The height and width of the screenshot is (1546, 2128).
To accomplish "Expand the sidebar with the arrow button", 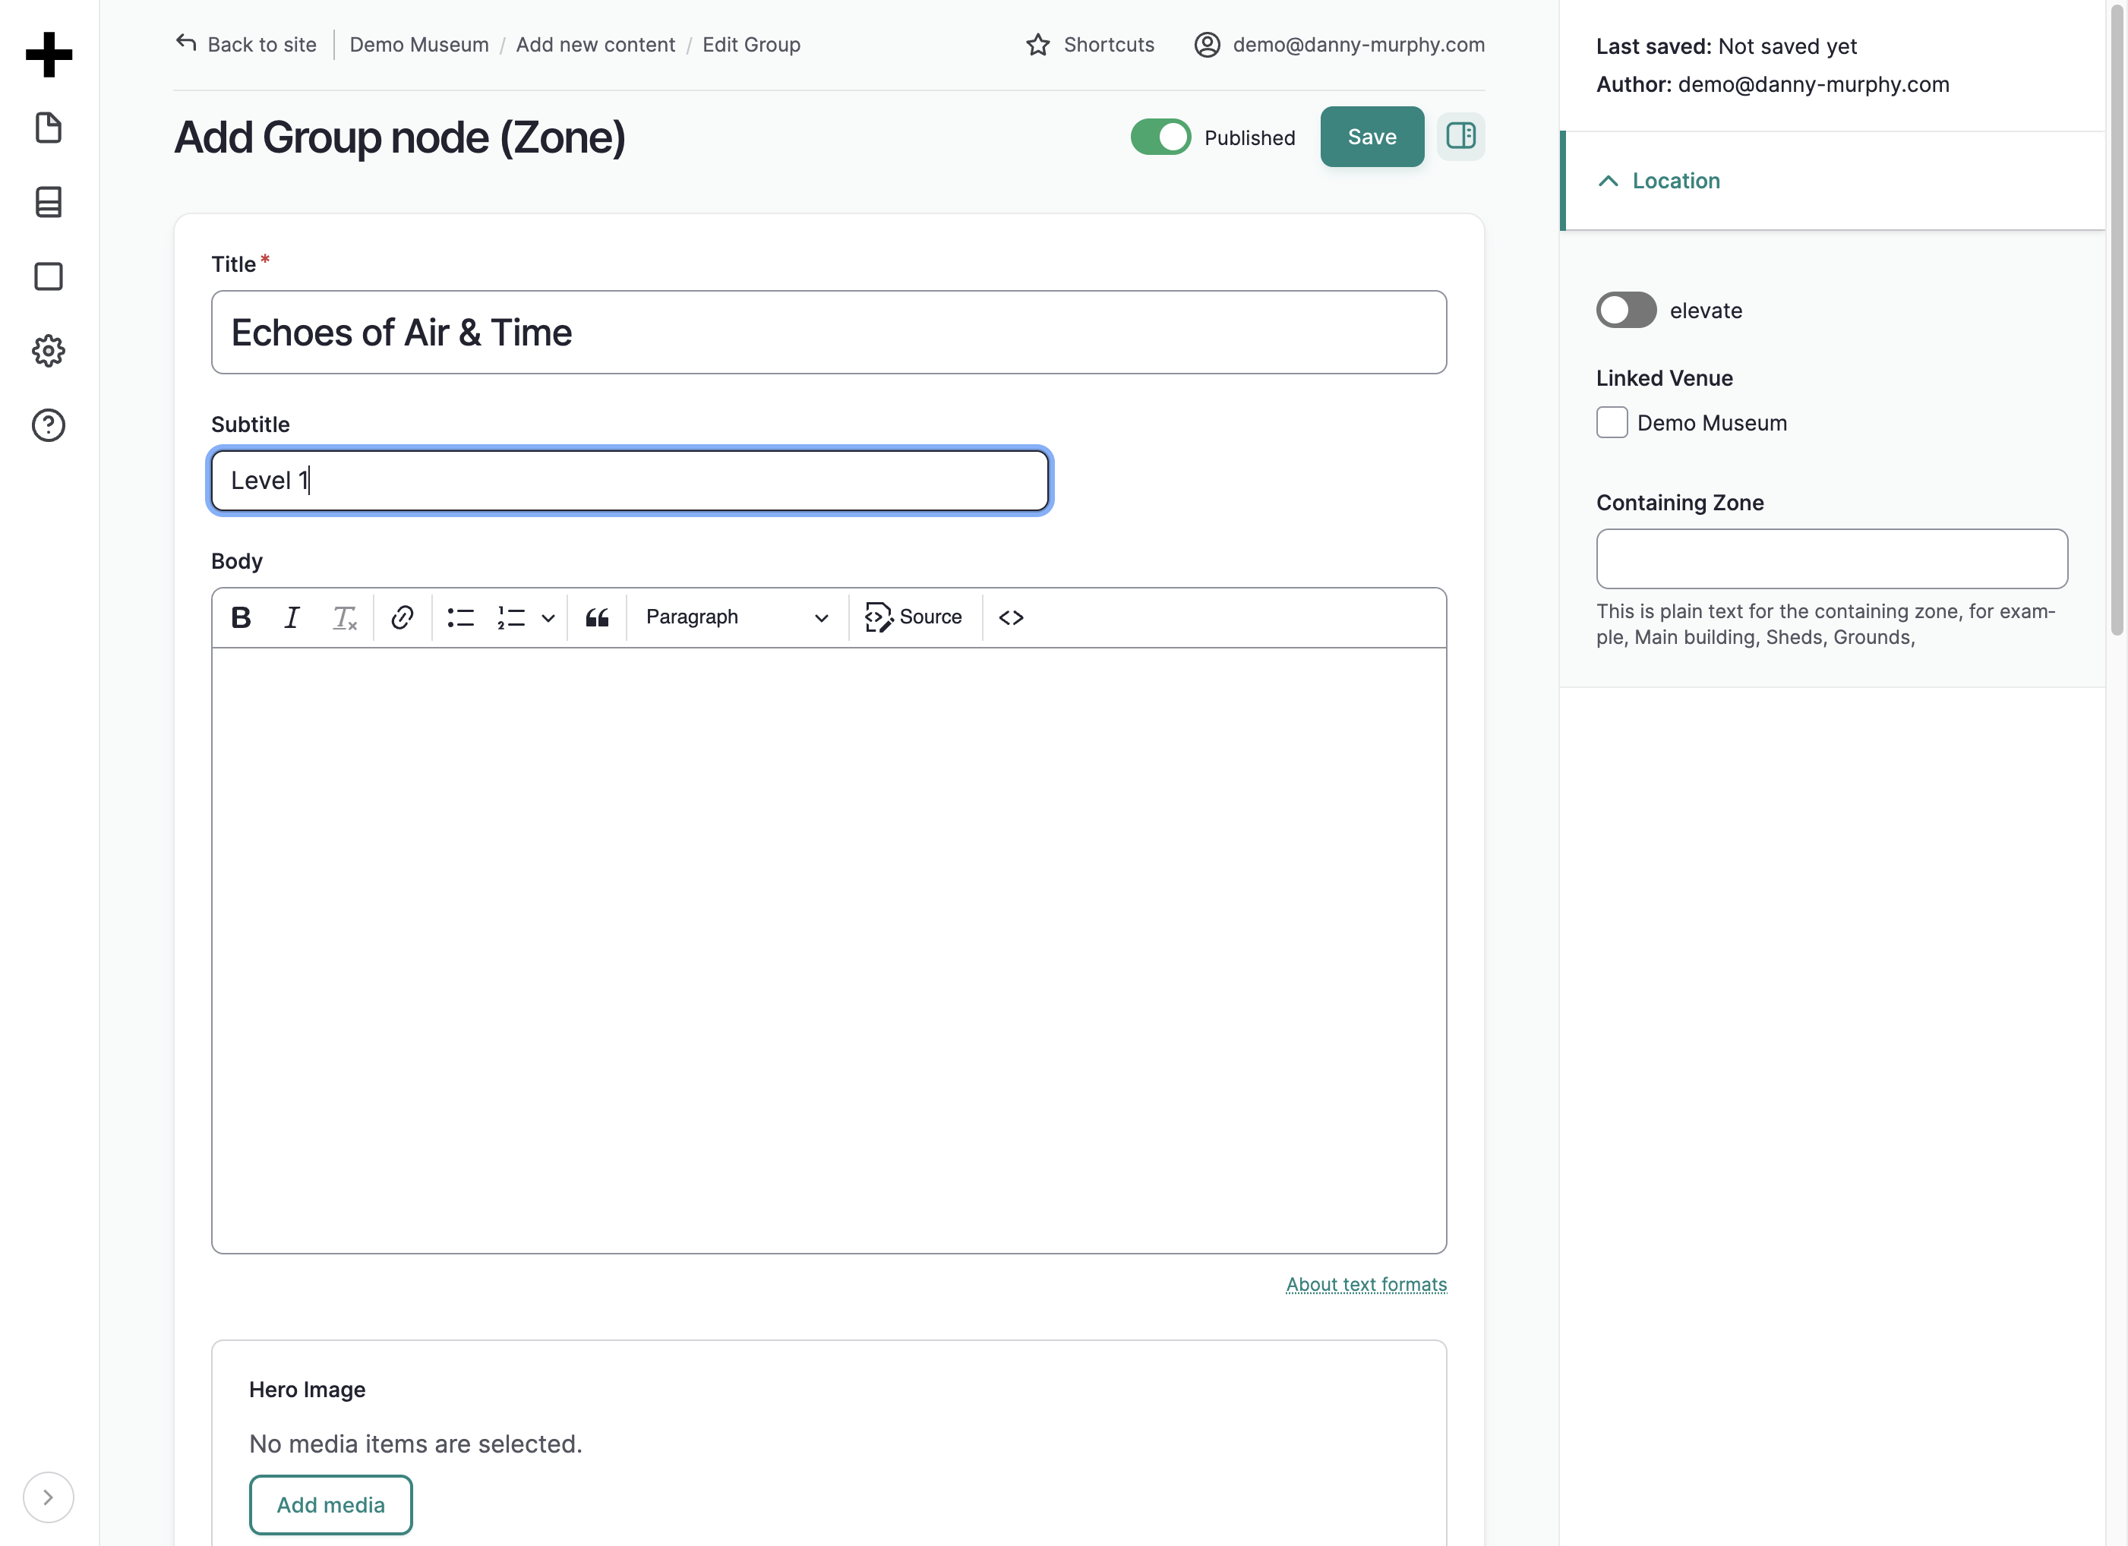I will click(x=49, y=1497).
